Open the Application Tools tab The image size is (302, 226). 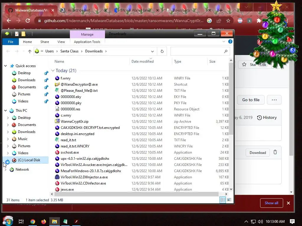(87, 42)
